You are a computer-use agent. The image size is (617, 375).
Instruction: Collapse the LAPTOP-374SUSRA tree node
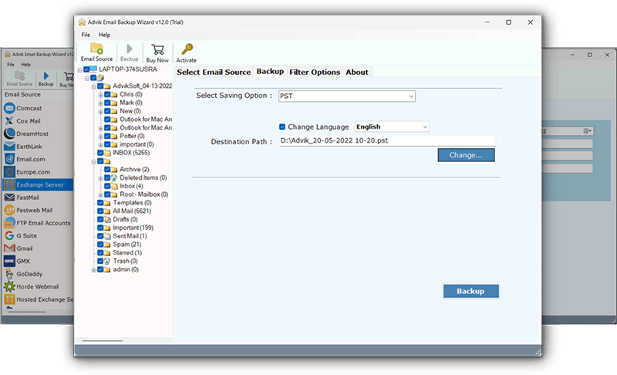click(80, 70)
